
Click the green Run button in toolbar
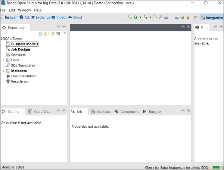pyautogui.click(x=136, y=17)
